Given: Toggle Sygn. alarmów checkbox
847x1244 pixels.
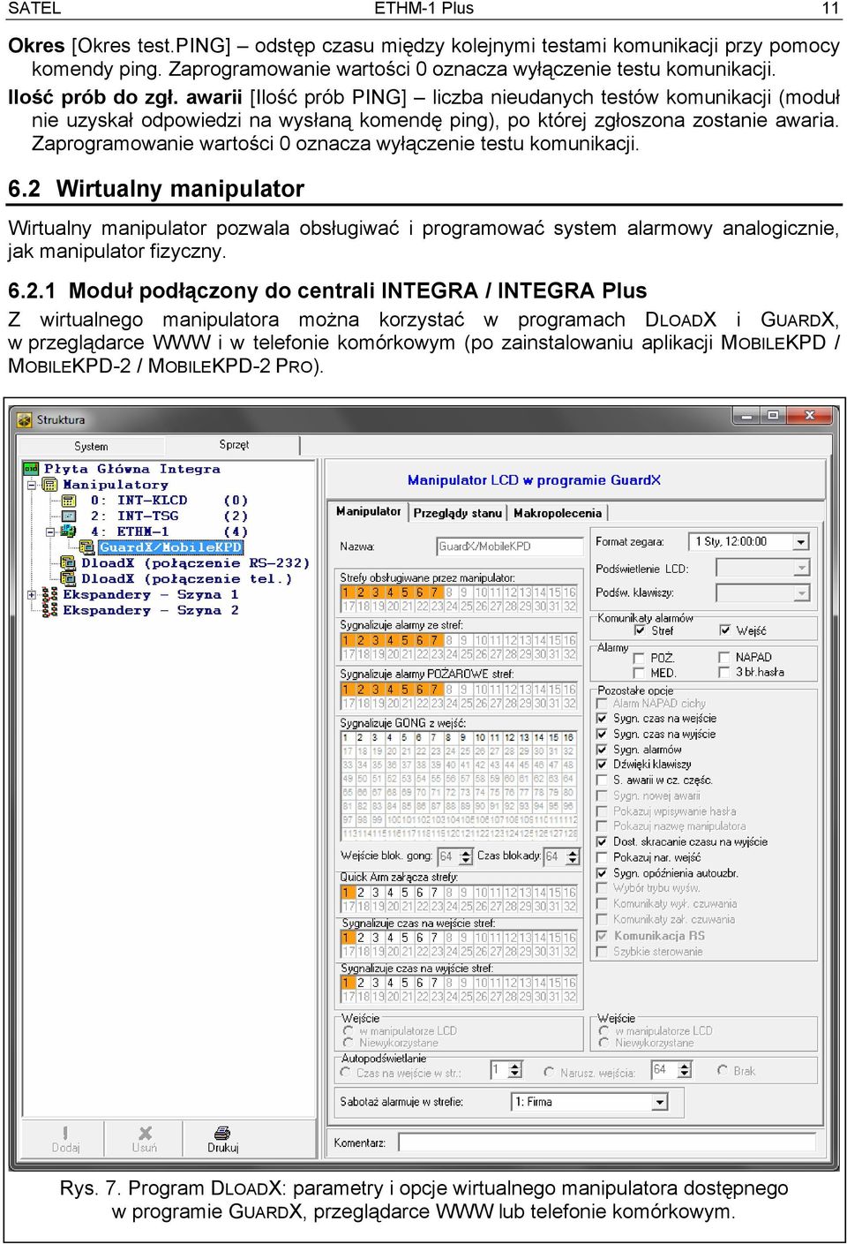Looking at the screenshot, I should point(603,750).
